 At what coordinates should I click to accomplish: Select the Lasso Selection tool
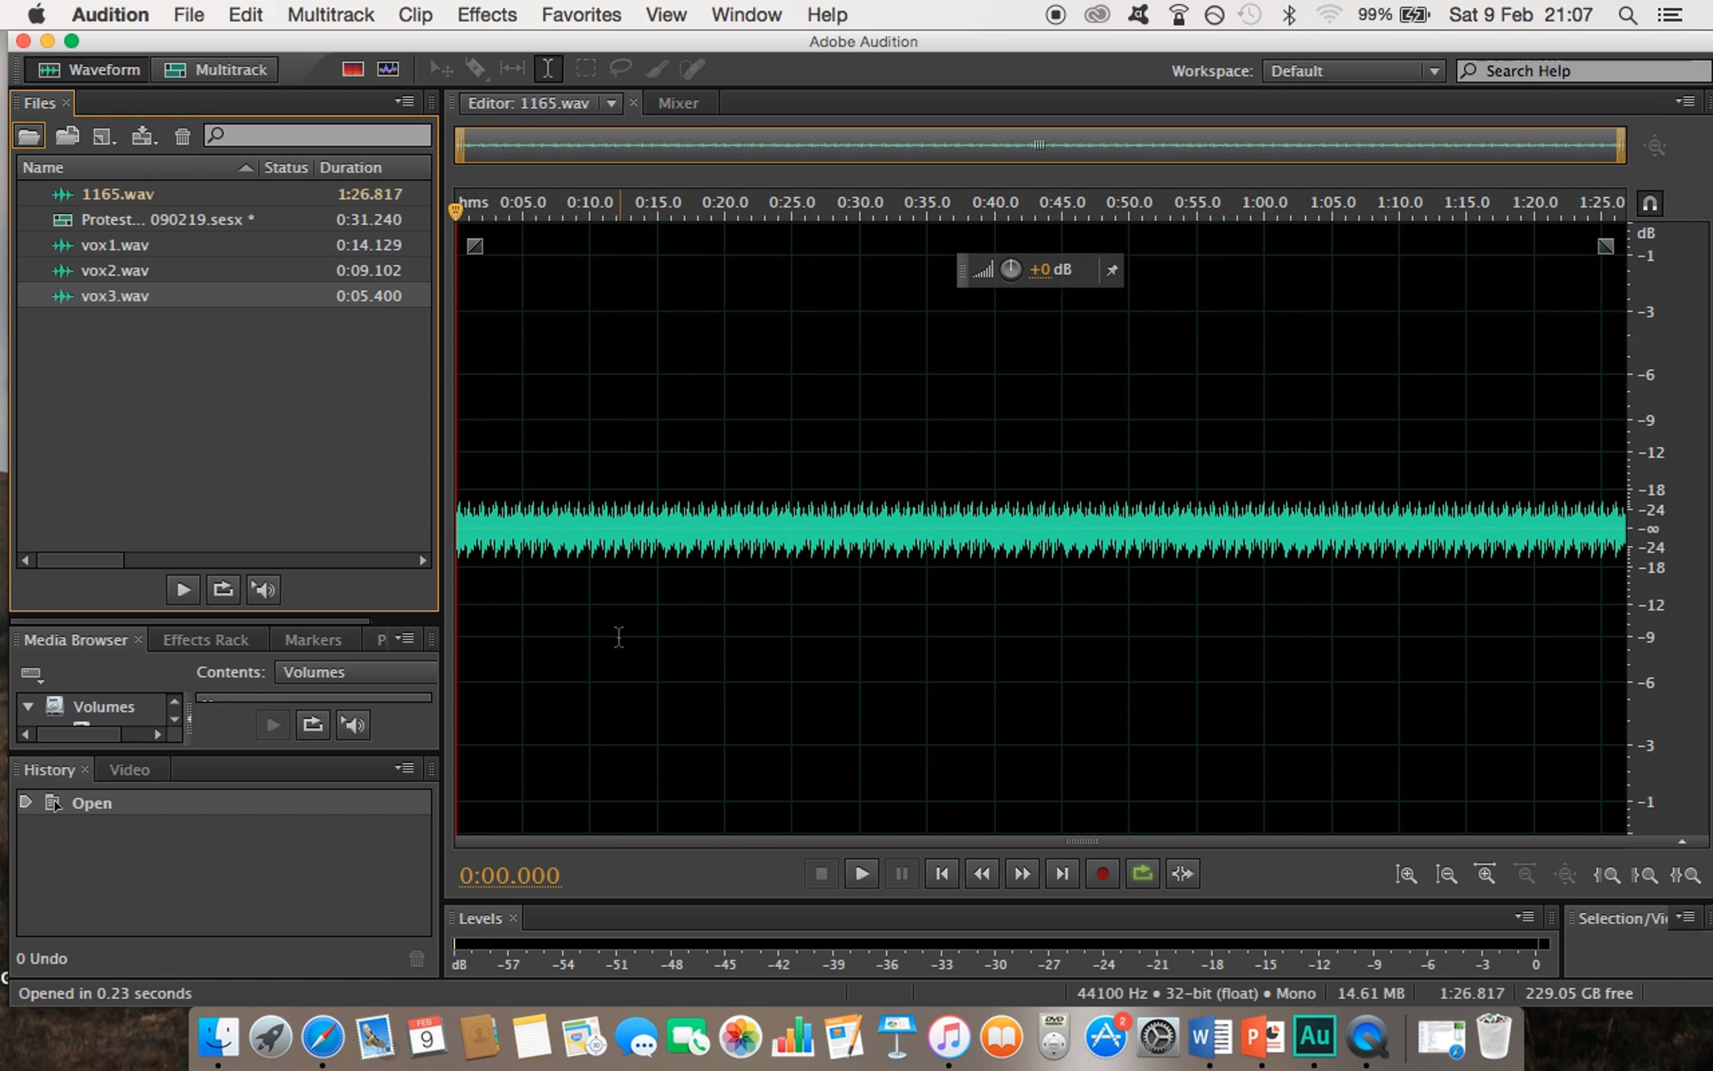(x=620, y=69)
